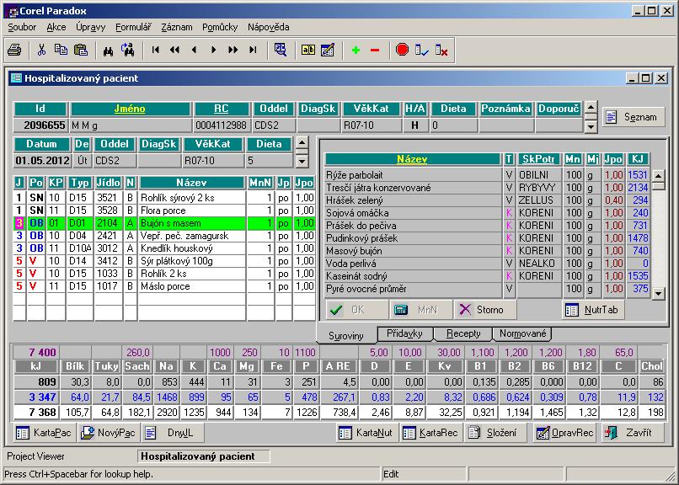Open KartaNut button

pyautogui.click(x=366, y=433)
